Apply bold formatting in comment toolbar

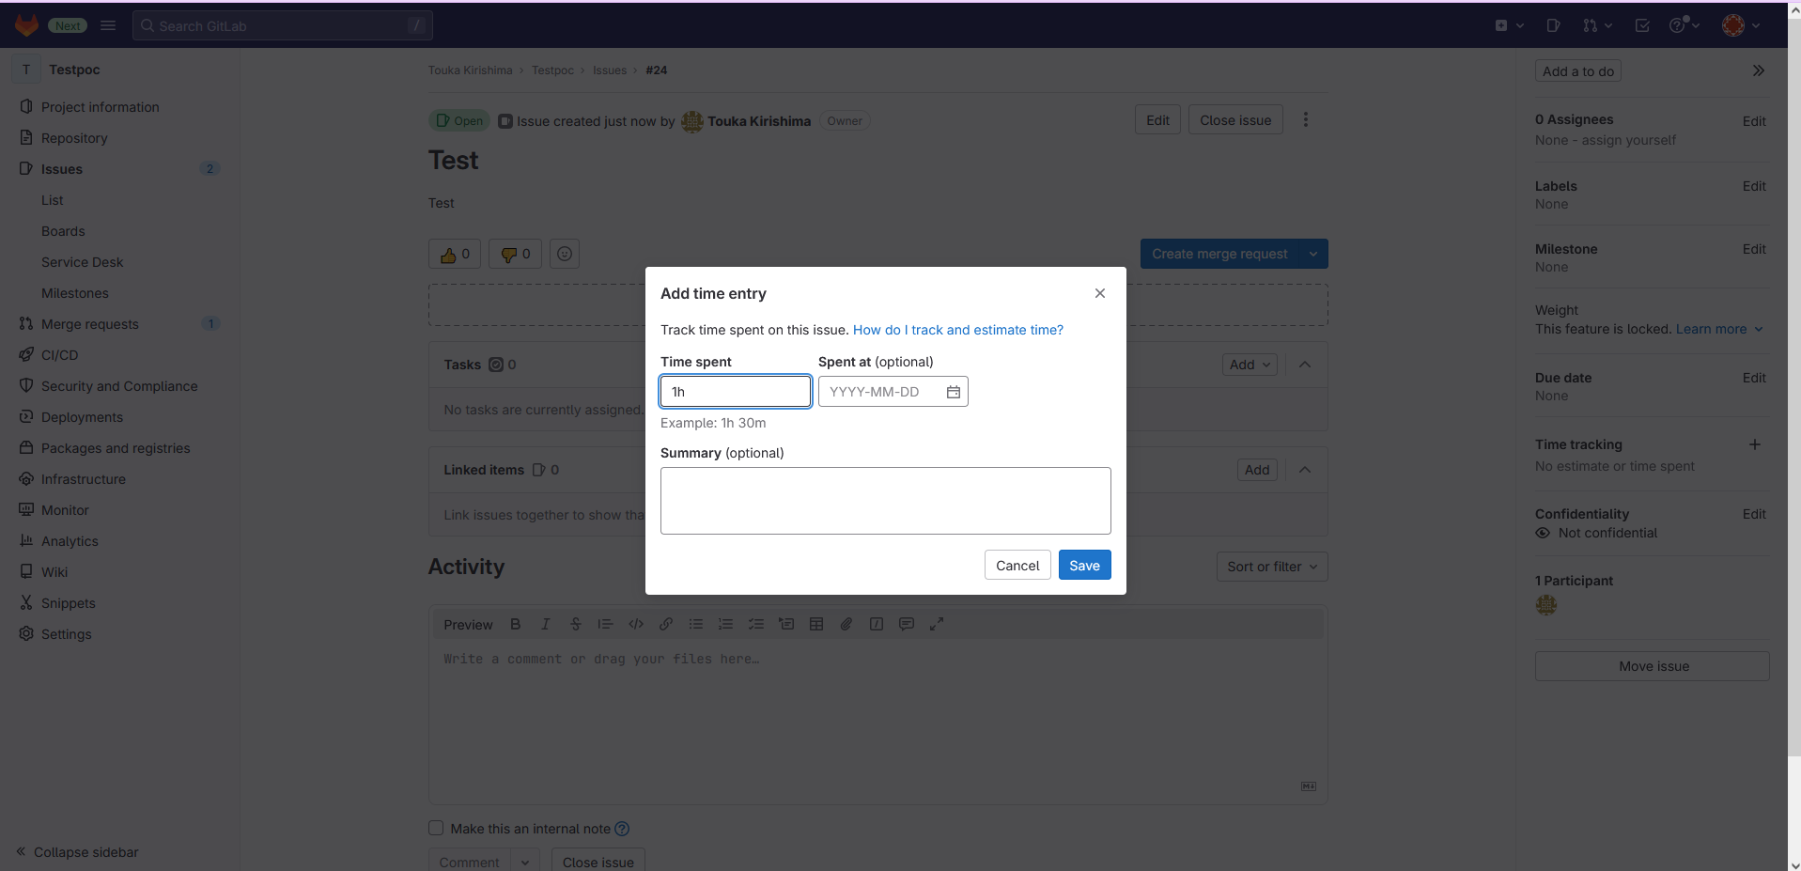pos(516,624)
